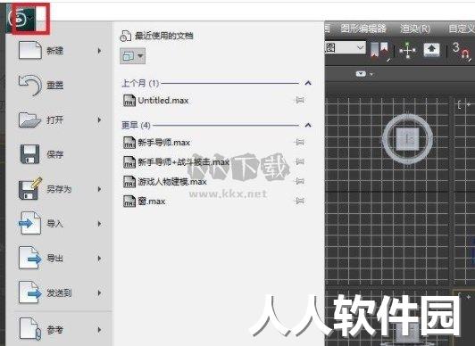
Task: Click the Select and Manipulate icon
Action: point(407,50)
